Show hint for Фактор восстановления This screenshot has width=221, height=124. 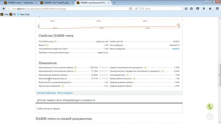[x=63, y=86]
